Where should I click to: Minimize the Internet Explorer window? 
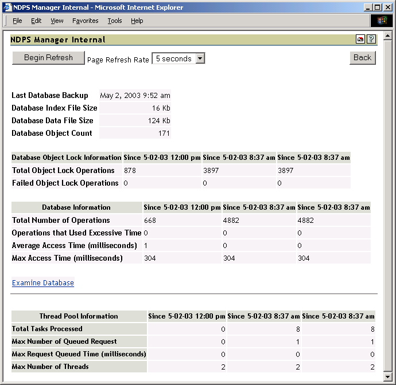pos(368,7)
